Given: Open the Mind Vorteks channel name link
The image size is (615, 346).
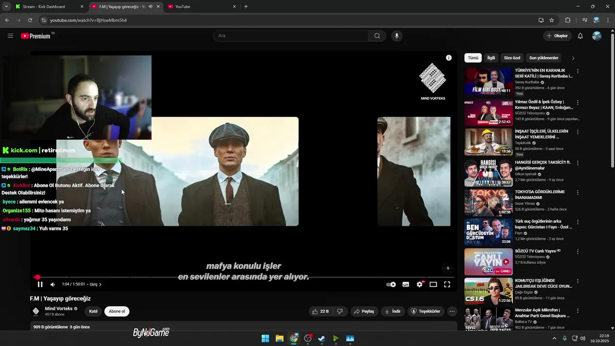Looking at the screenshot, I should pos(59,309).
